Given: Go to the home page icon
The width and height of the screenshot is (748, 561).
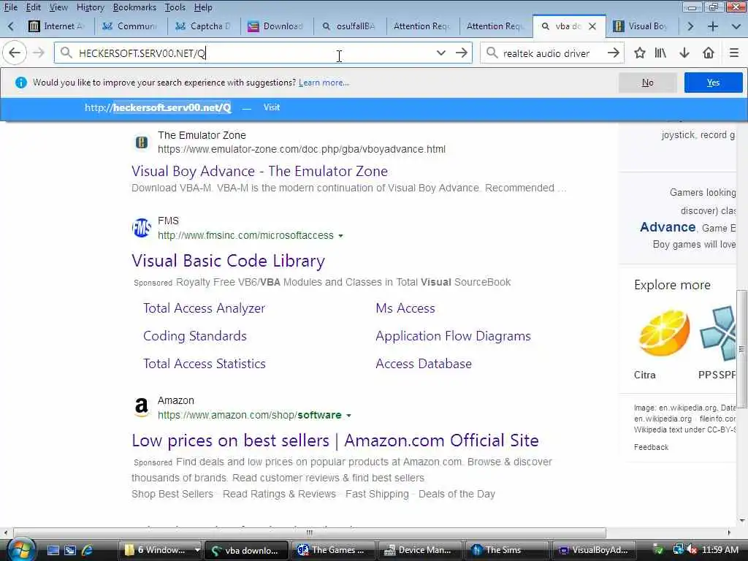Looking at the screenshot, I should 709,53.
